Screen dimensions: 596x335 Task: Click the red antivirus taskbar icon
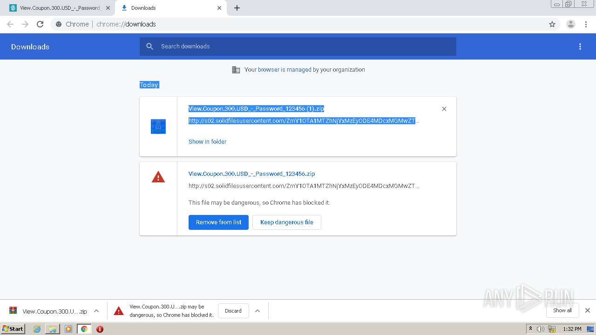tap(100, 329)
